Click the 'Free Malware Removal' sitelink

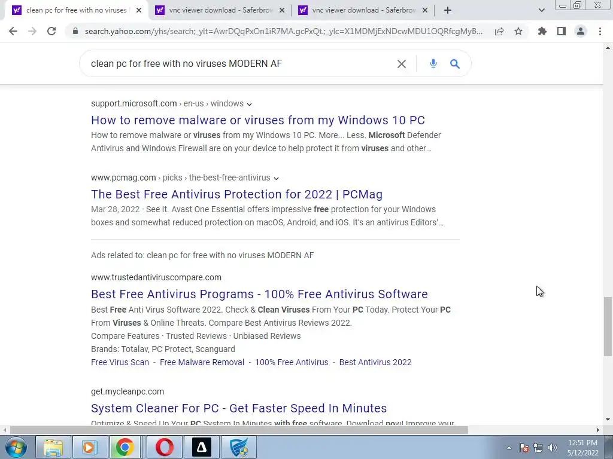202,362
